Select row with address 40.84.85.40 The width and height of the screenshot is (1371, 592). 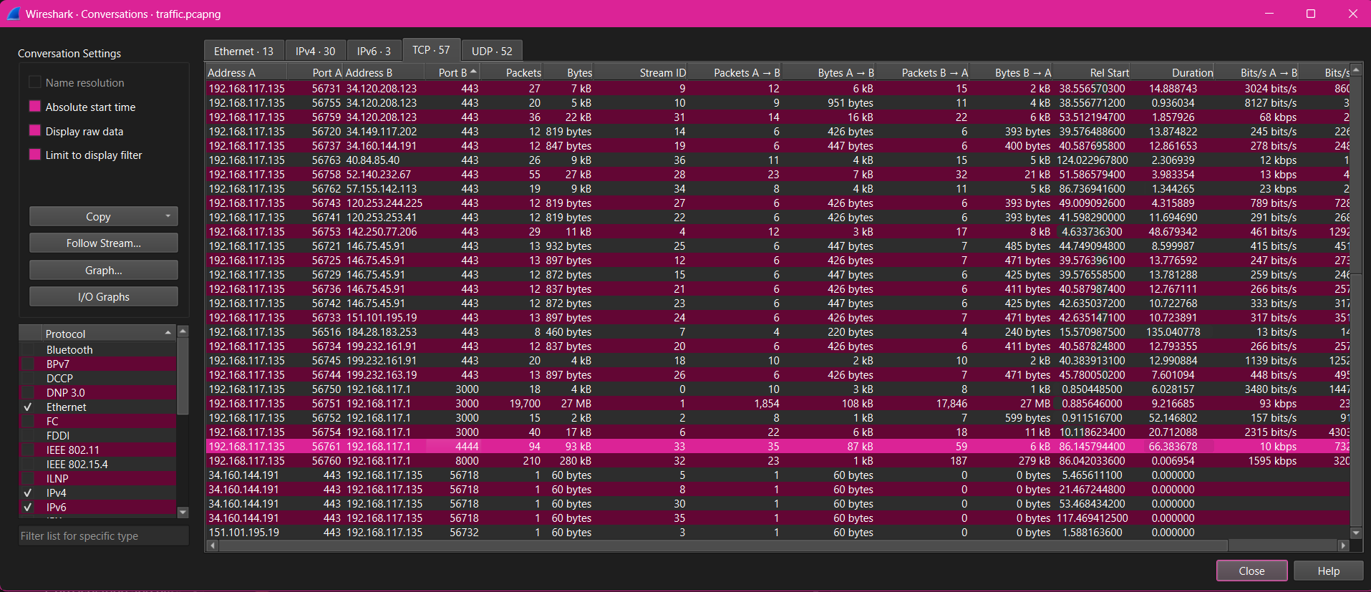[777, 160]
